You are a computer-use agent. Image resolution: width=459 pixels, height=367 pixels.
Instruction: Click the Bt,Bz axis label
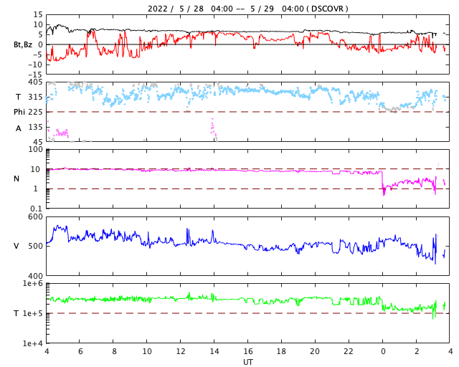click(23, 44)
